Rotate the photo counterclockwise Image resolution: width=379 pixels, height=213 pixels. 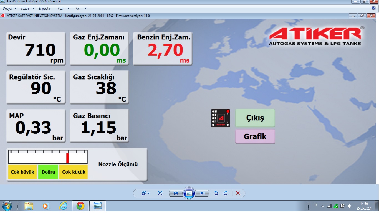tap(216, 193)
